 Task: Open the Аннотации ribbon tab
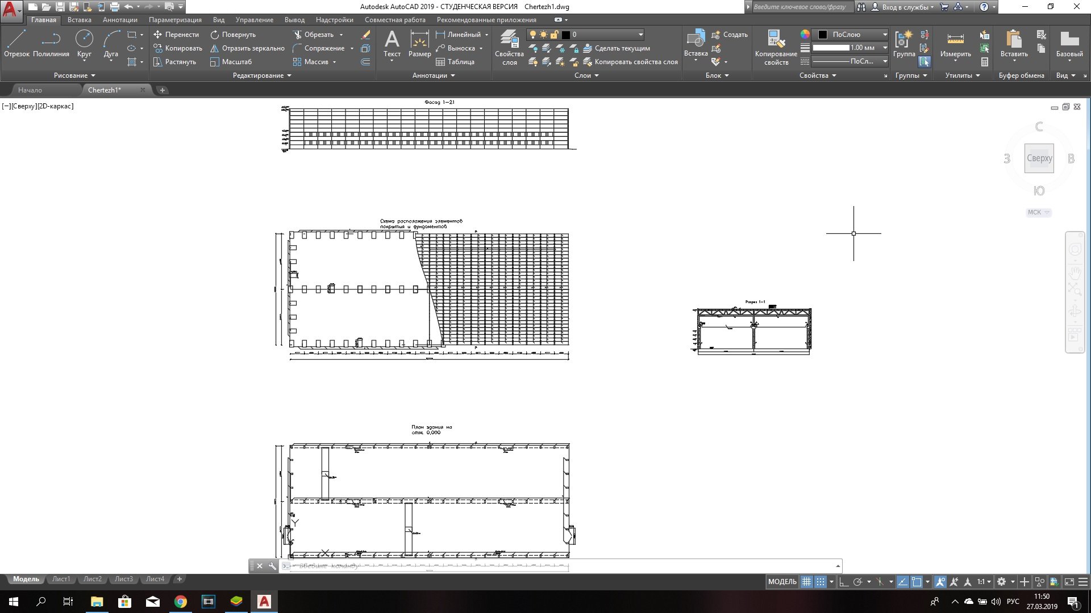(120, 20)
